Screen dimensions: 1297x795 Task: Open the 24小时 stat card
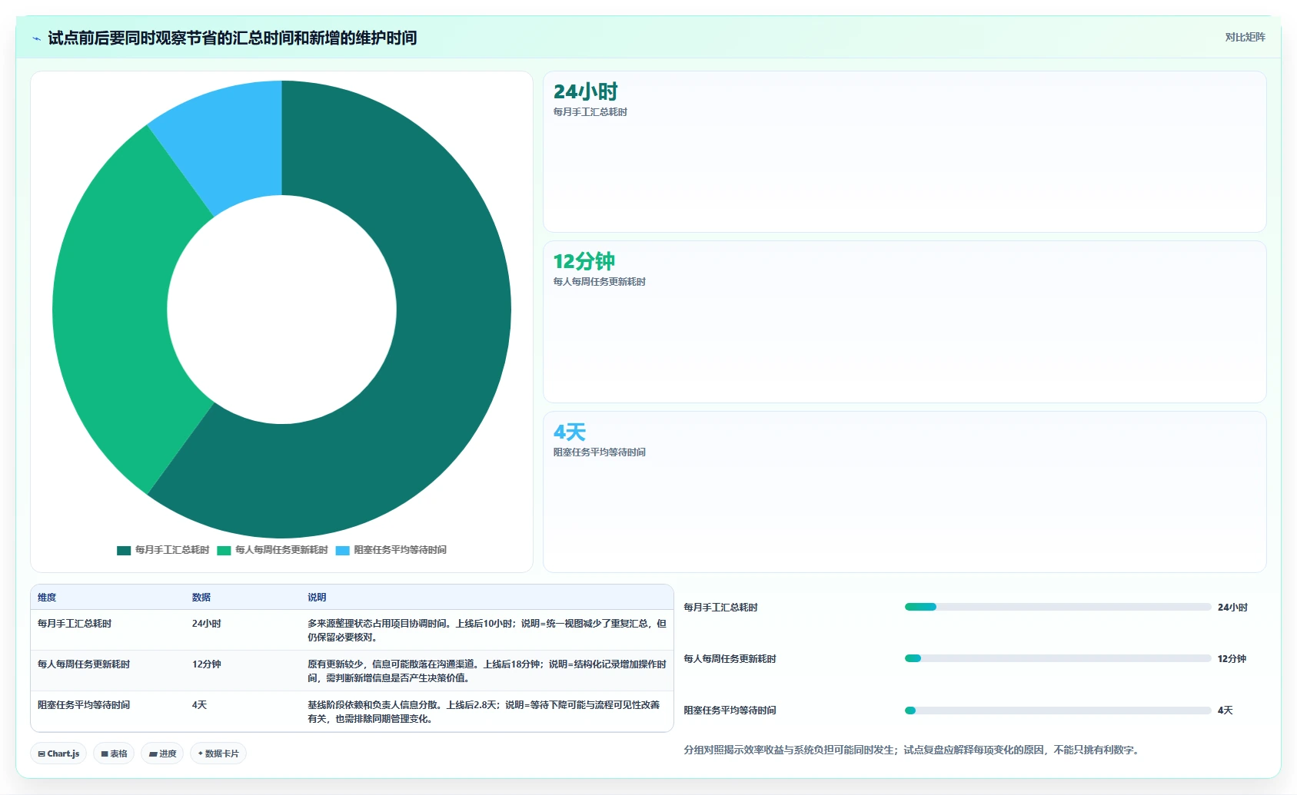pyautogui.click(x=905, y=151)
